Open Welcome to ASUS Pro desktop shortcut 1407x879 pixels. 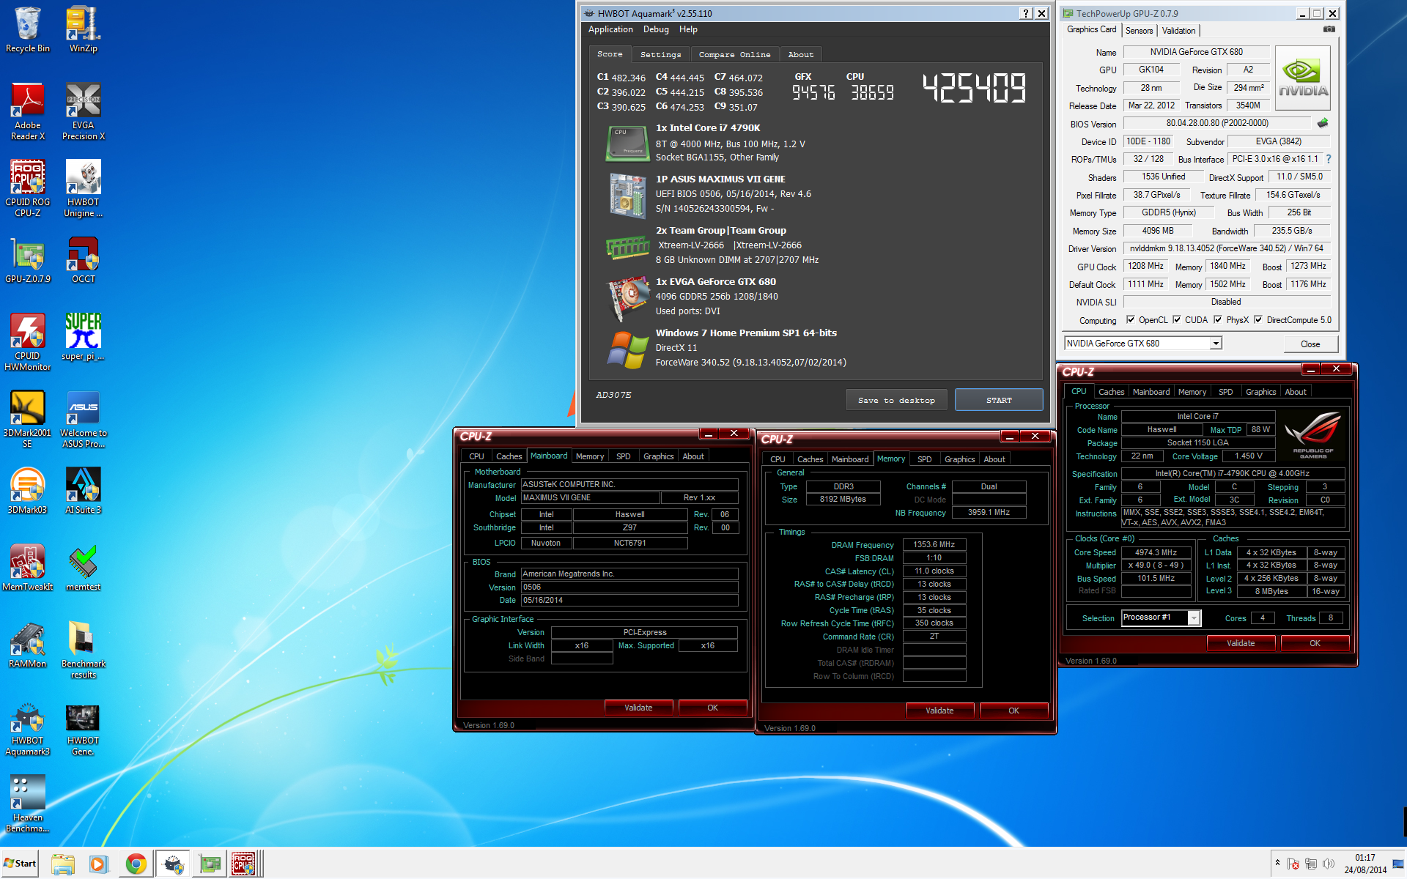point(83,419)
